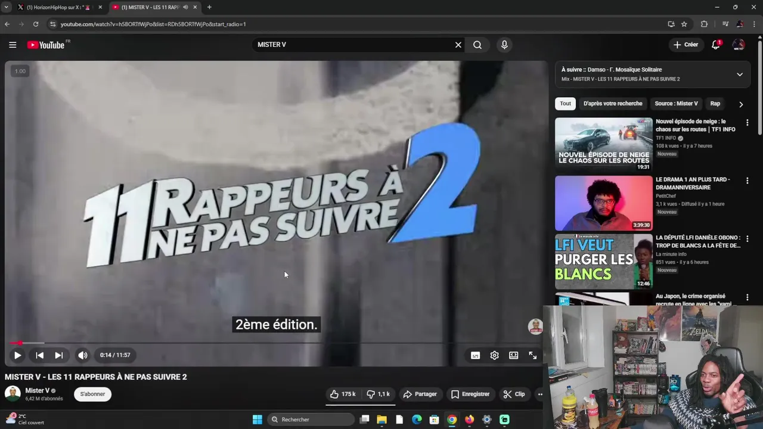The height and width of the screenshot is (429, 763).
Task: Open options for the Danièle Obono video
Action: [x=747, y=239]
